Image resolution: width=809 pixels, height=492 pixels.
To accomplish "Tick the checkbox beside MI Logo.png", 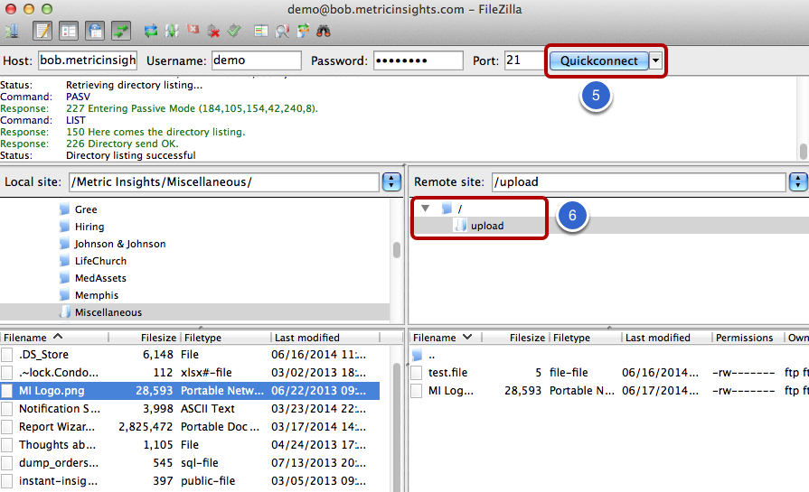I will tap(7, 391).
